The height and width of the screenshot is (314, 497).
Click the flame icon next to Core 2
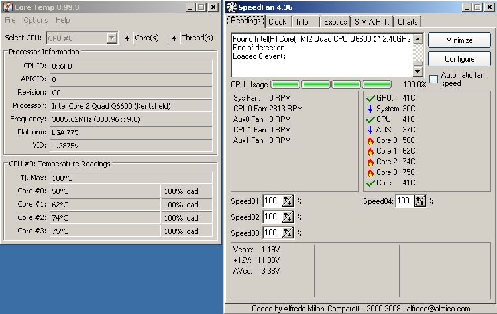pos(370,162)
